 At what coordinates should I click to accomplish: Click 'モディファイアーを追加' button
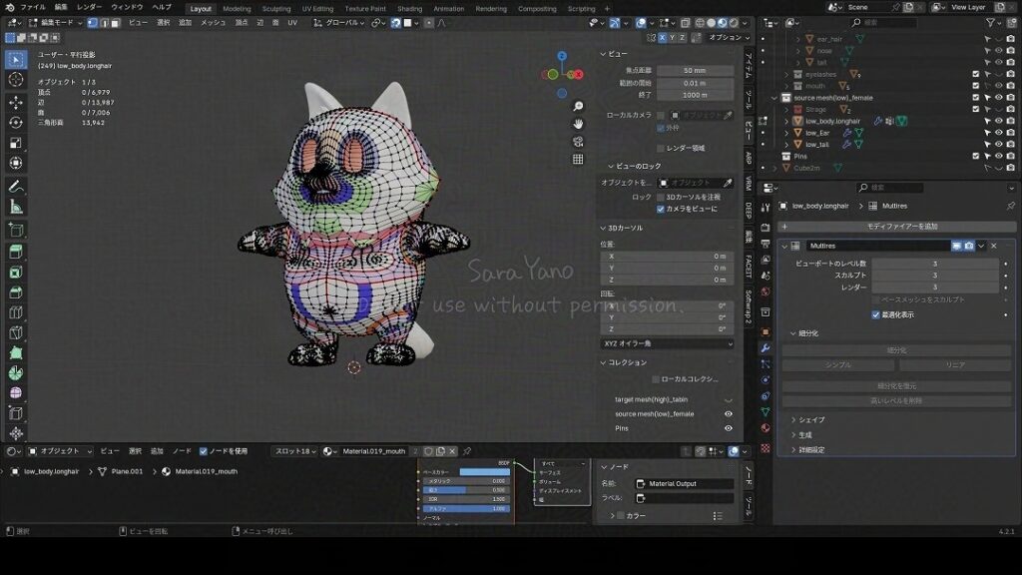point(897,227)
